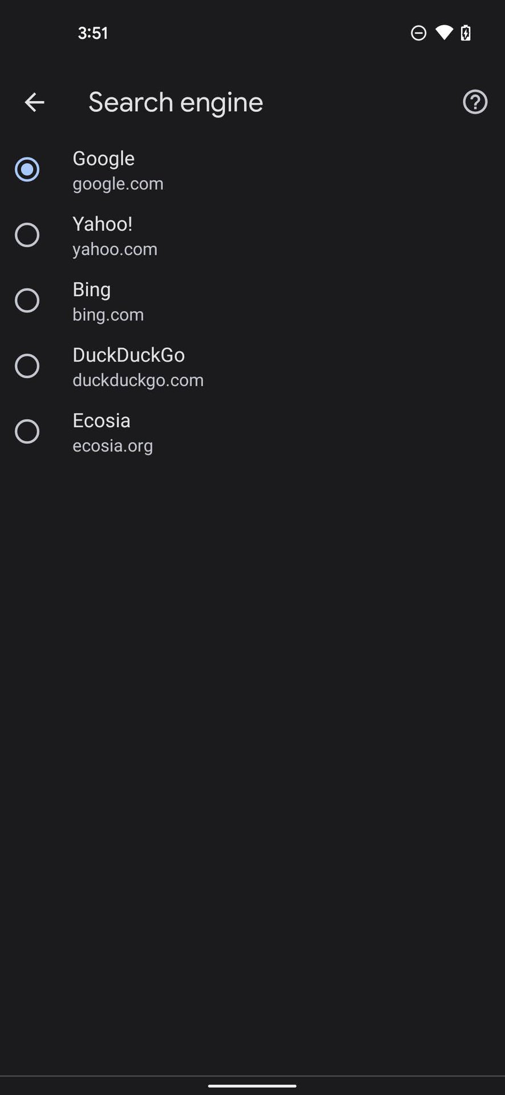Viewport: 505px width, 1095px height.
Task: Tap the status bar clock showing 3:51
Action: pyautogui.click(x=93, y=33)
